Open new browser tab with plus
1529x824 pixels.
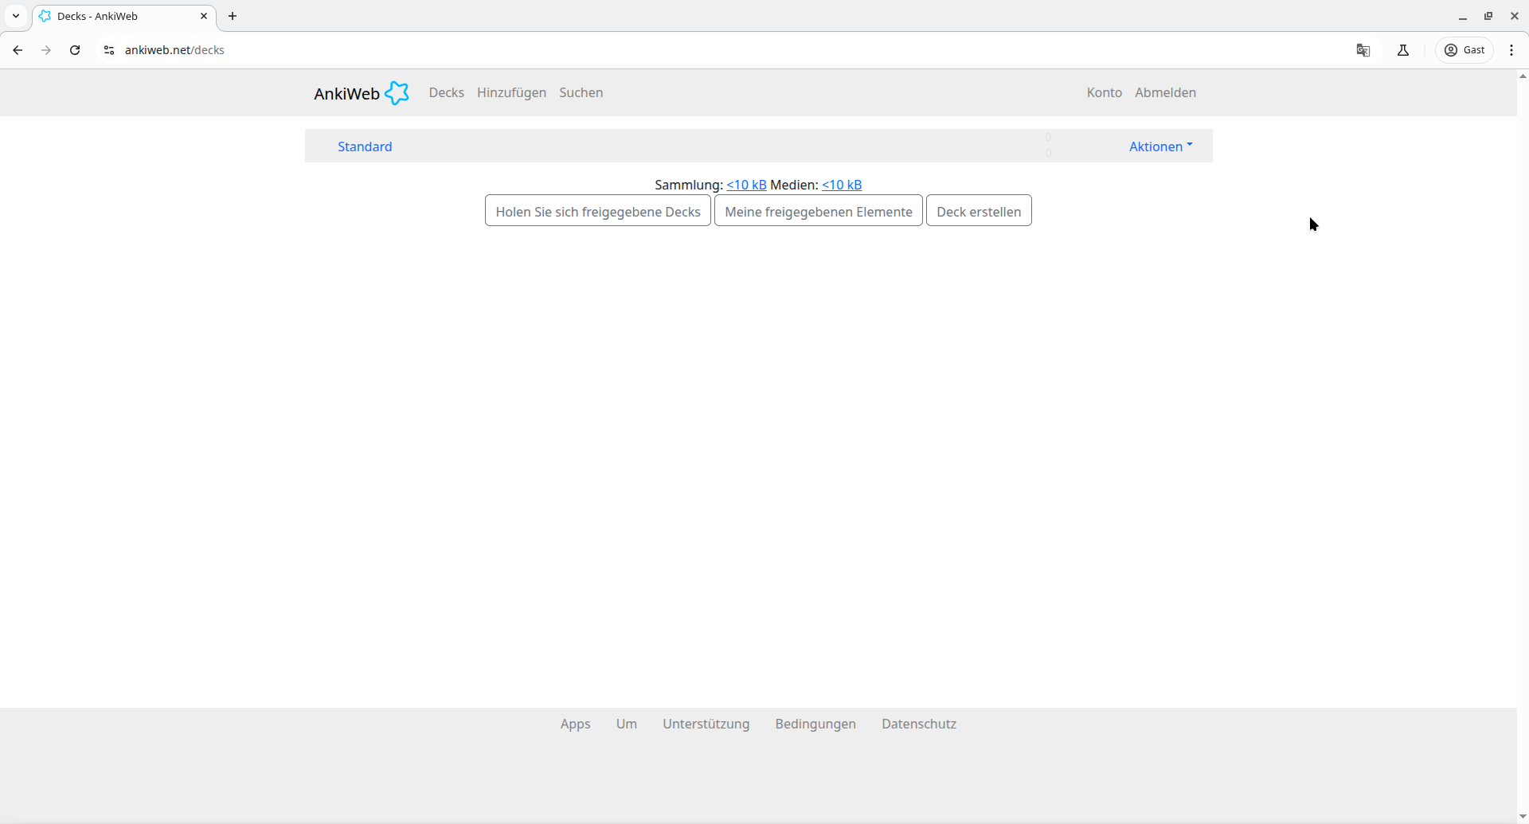click(233, 16)
